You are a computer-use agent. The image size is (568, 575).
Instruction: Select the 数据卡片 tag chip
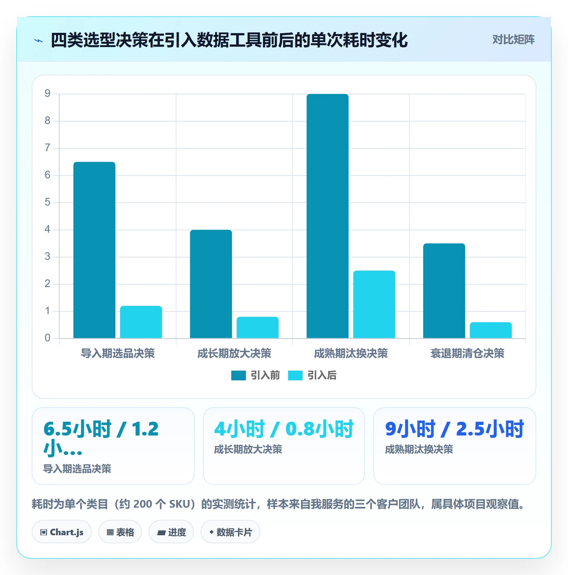230,532
